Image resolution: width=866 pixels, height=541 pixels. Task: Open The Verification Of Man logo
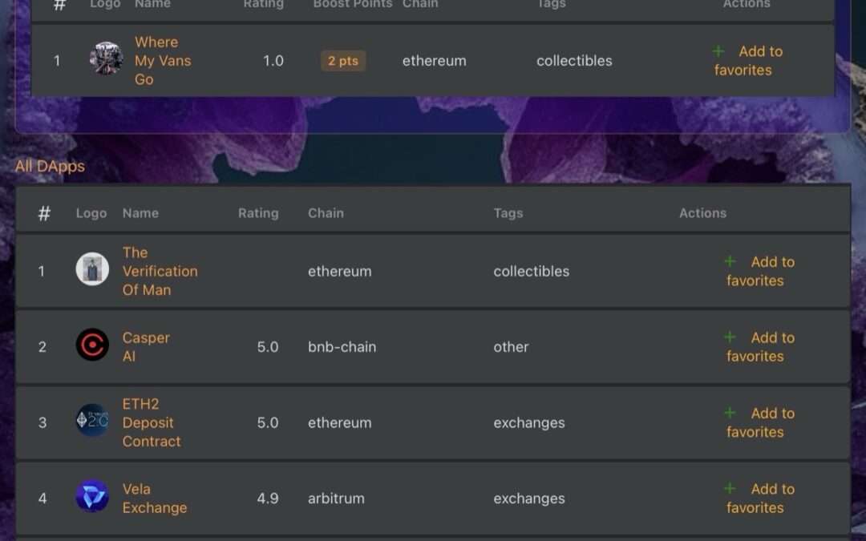pyautogui.click(x=92, y=268)
